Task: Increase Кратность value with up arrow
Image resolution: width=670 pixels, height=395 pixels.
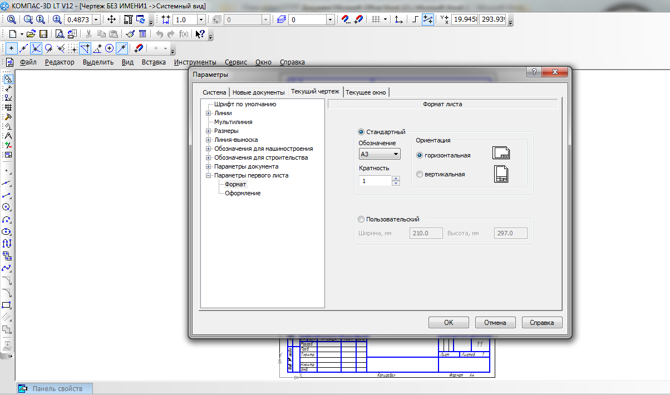Action: (396, 178)
